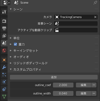
Task: Open the World properties tab
Action: click(x=4, y=50)
